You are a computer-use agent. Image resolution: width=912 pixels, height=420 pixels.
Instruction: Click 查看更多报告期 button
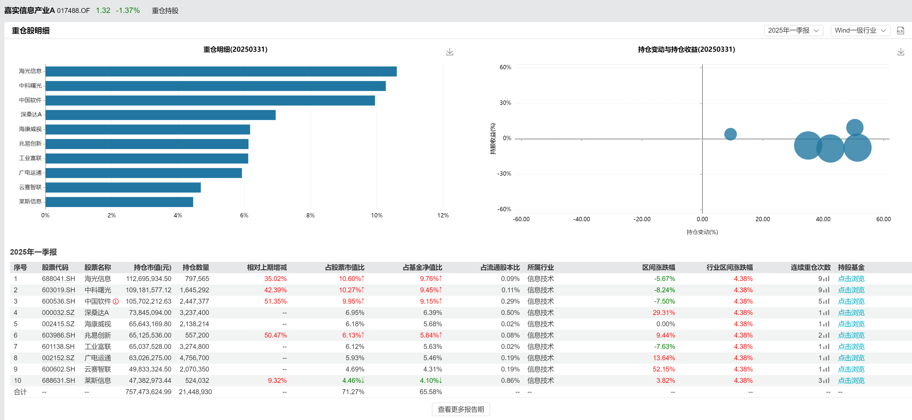(x=461, y=409)
